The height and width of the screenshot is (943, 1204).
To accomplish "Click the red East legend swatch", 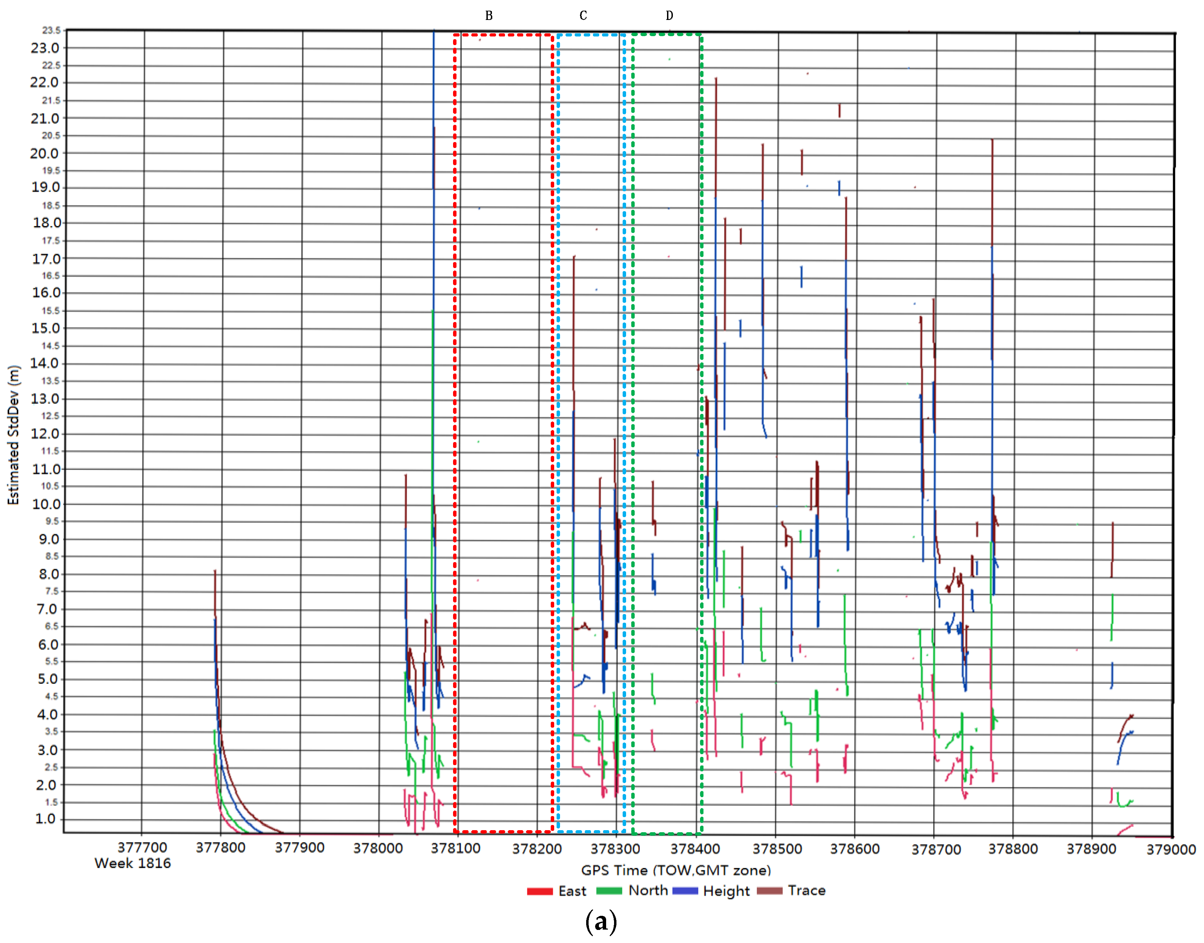I will click(x=539, y=891).
